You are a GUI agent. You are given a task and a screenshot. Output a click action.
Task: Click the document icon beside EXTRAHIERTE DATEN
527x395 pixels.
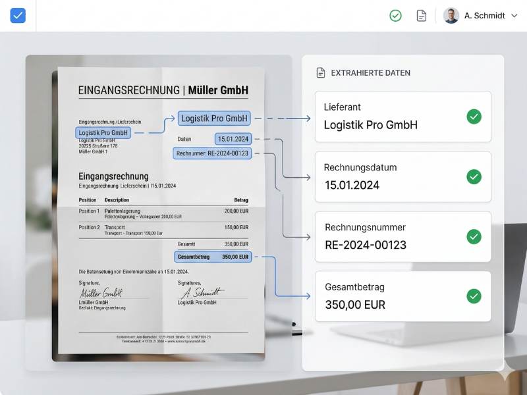pos(321,74)
